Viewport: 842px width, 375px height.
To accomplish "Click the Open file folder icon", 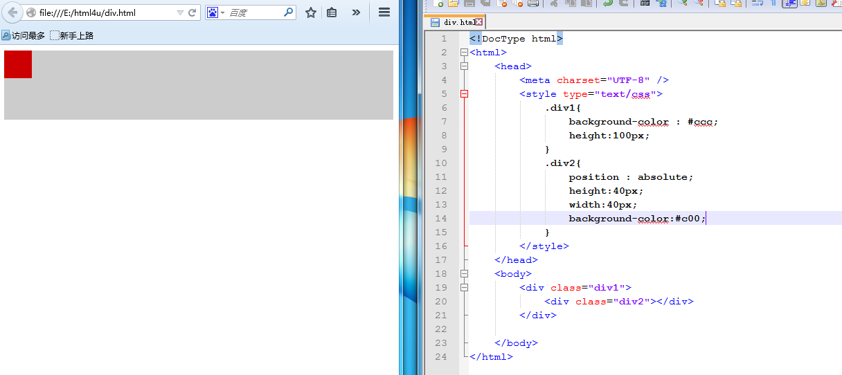I will [454, 3].
